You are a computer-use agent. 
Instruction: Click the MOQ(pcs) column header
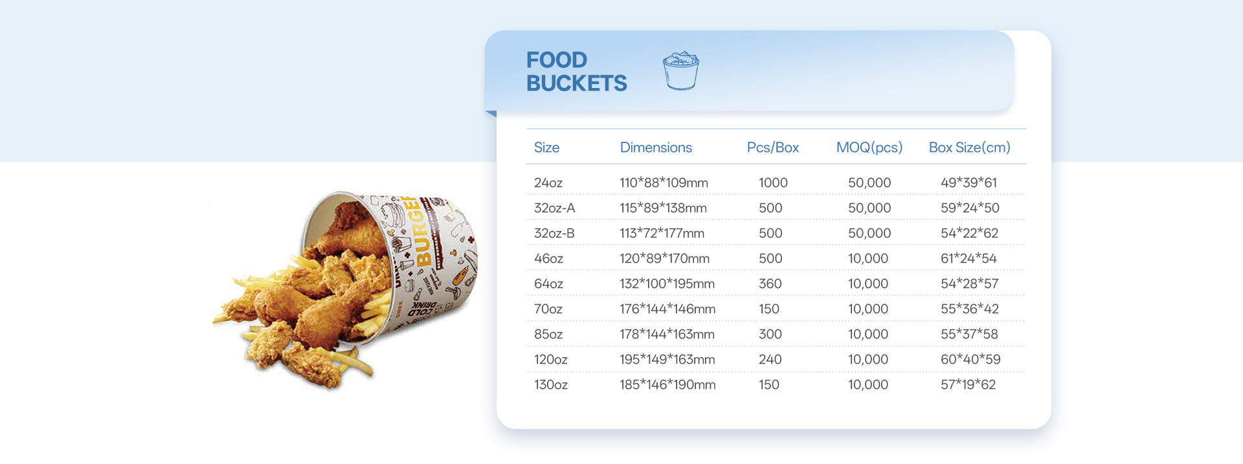pos(869,148)
